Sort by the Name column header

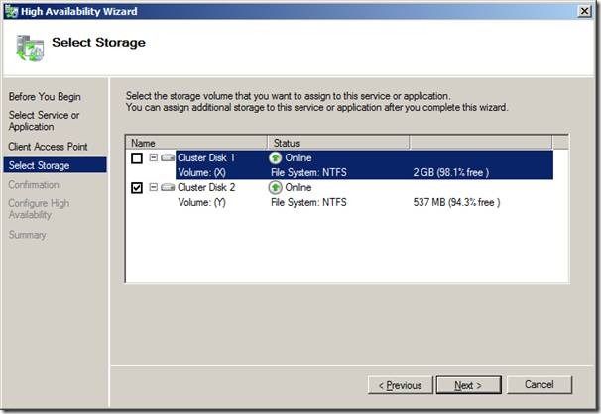click(x=196, y=143)
